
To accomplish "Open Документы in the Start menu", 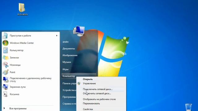I will (69, 49).
